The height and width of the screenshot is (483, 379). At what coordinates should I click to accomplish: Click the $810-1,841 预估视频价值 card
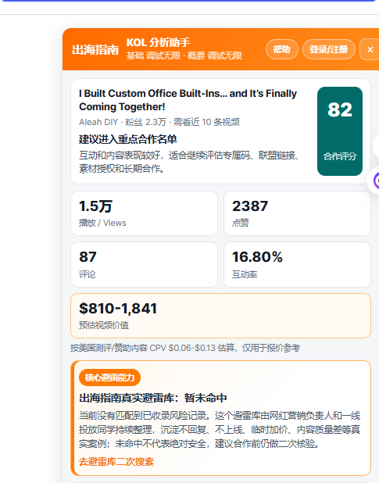220,316
